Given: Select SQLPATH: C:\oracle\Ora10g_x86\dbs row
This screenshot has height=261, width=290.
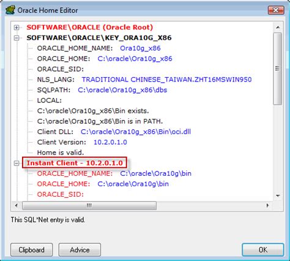Looking at the screenshot, I should point(102,90).
